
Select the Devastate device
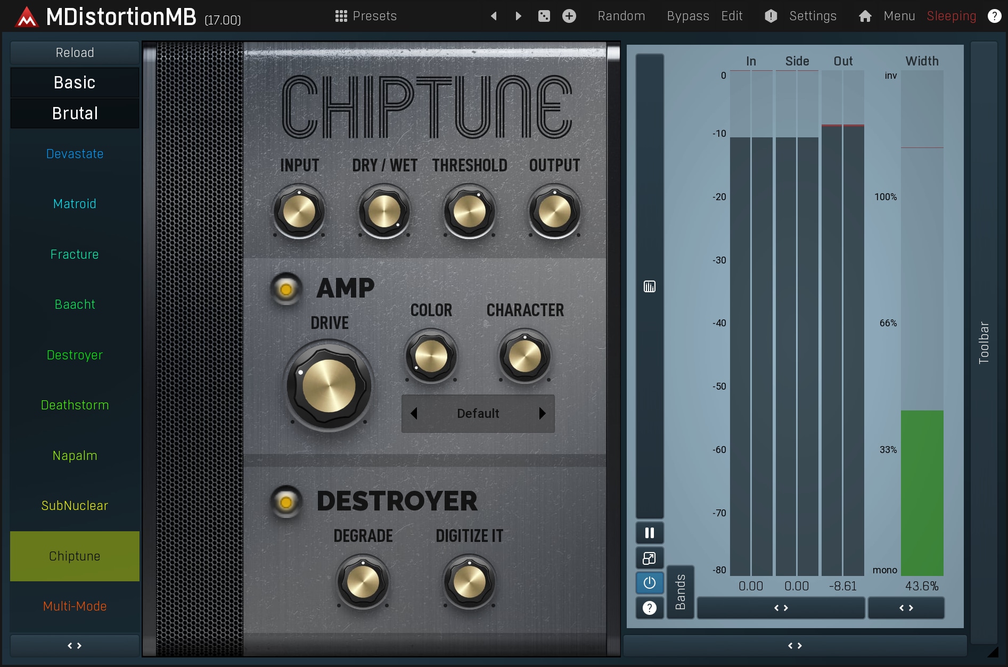[75, 154]
